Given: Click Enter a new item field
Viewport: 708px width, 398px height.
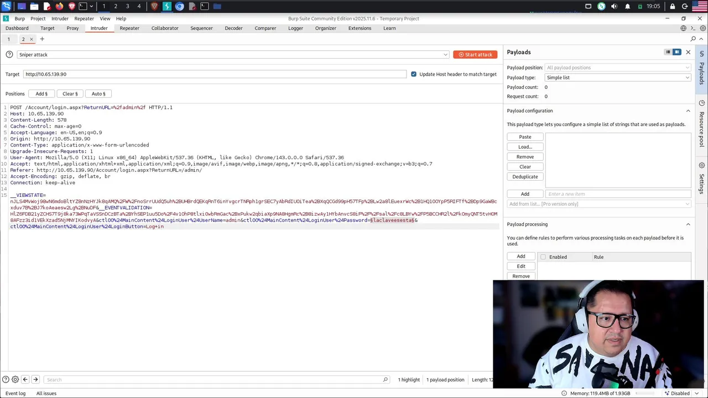Looking at the screenshot, I should coord(618,194).
